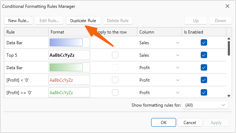
Task: Select the red AaBbCcYyZz format preview
Action: tap(69, 80)
